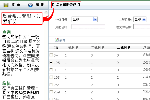The height and width of the screenshot is (100, 150).
Task: Click the 三级目录 column header
Action: (x=124, y=47)
